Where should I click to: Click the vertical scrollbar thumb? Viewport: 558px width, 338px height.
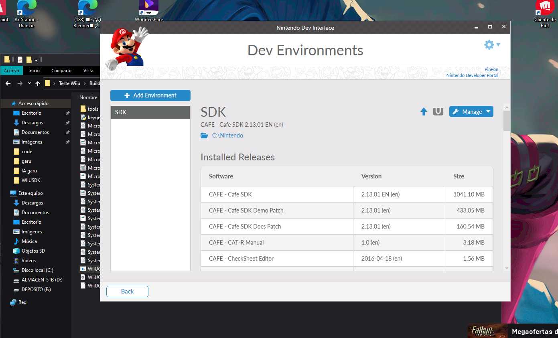click(507, 121)
